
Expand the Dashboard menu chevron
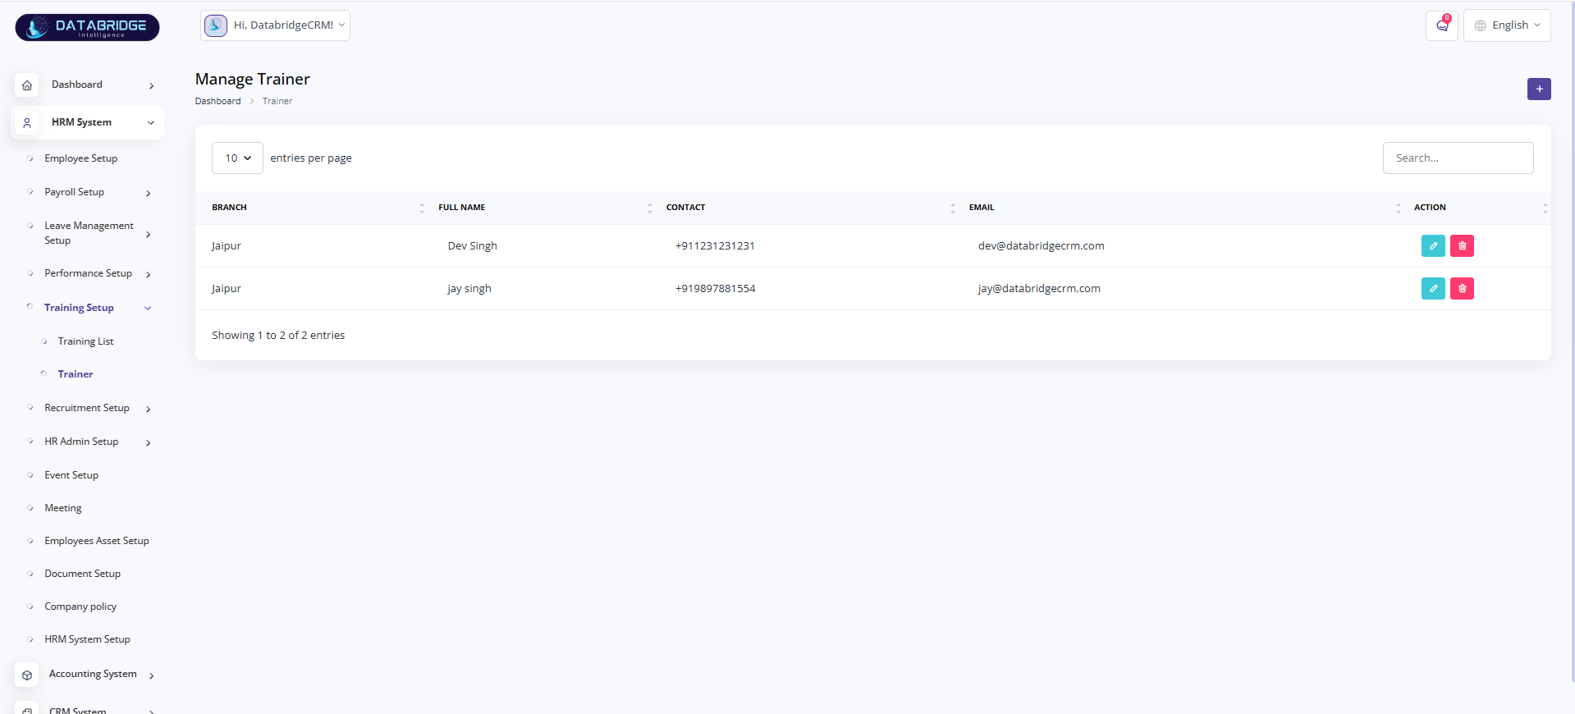(x=151, y=85)
